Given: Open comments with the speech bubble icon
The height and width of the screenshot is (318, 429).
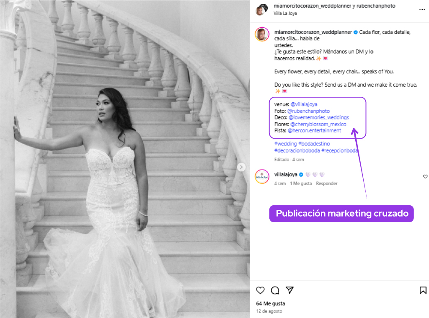Looking at the screenshot, I should point(275,290).
